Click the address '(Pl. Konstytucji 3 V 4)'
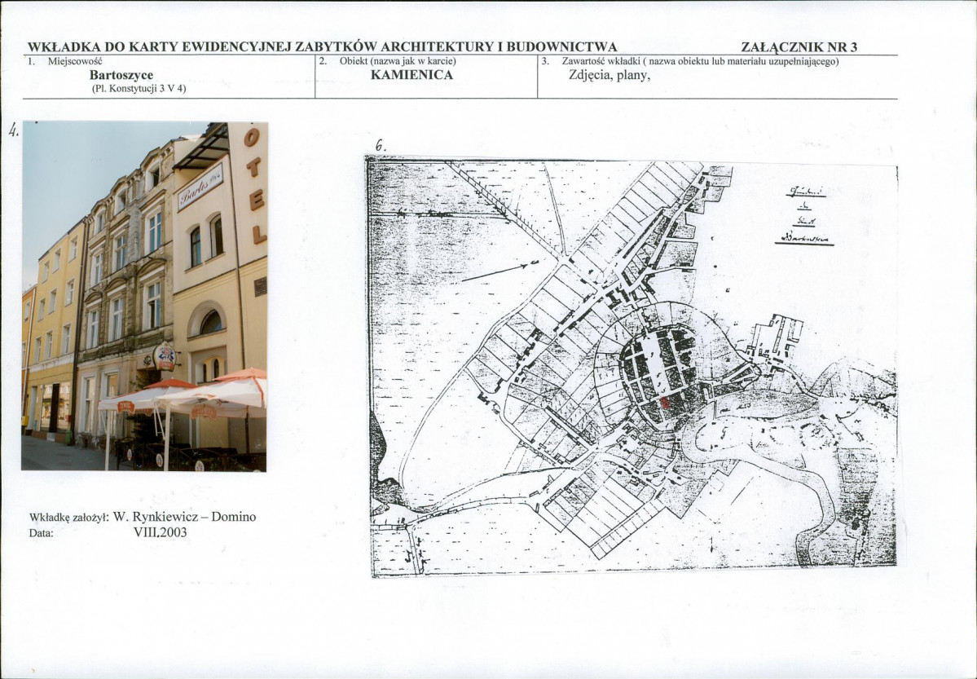The width and height of the screenshot is (977, 679). coord(139,89)
